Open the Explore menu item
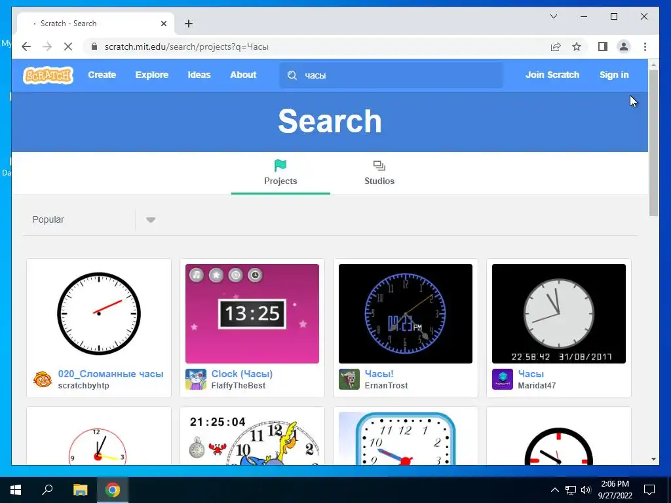Viewport: 671px width, 503px height. [152, 75]
